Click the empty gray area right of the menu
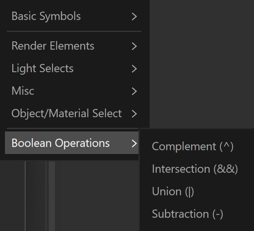The image size is (254, 231). point(202,64)
